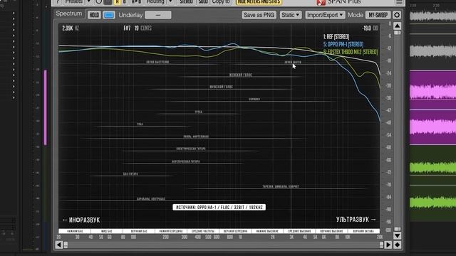
Task: Click the ВЕРХНЯЯ СЕРЕДИНА band label
Action: point(235,231)
